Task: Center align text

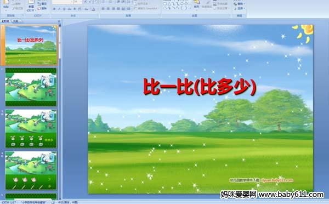Action: [108, 9]
